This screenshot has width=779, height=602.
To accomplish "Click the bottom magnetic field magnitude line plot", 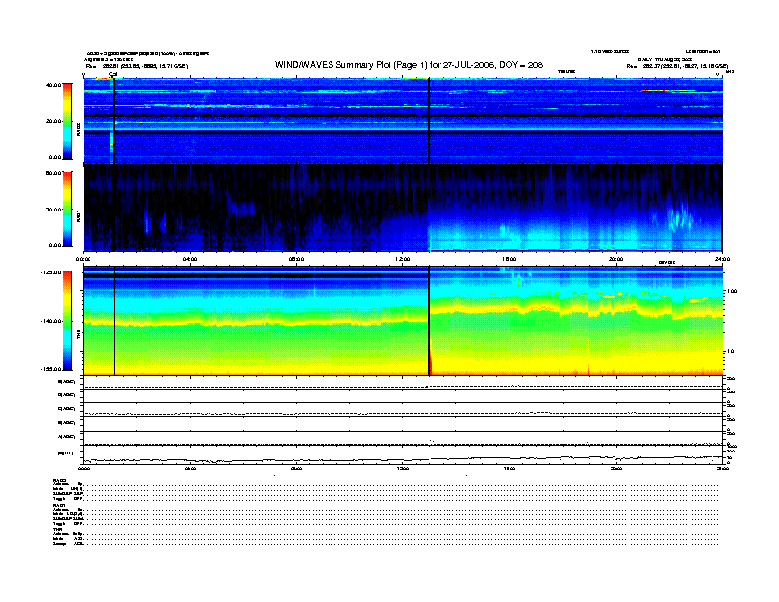I will tap(403, 455).
